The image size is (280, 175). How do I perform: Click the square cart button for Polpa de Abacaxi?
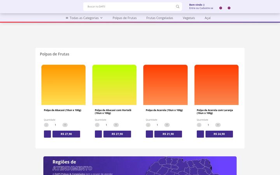(x=47, y=134)
